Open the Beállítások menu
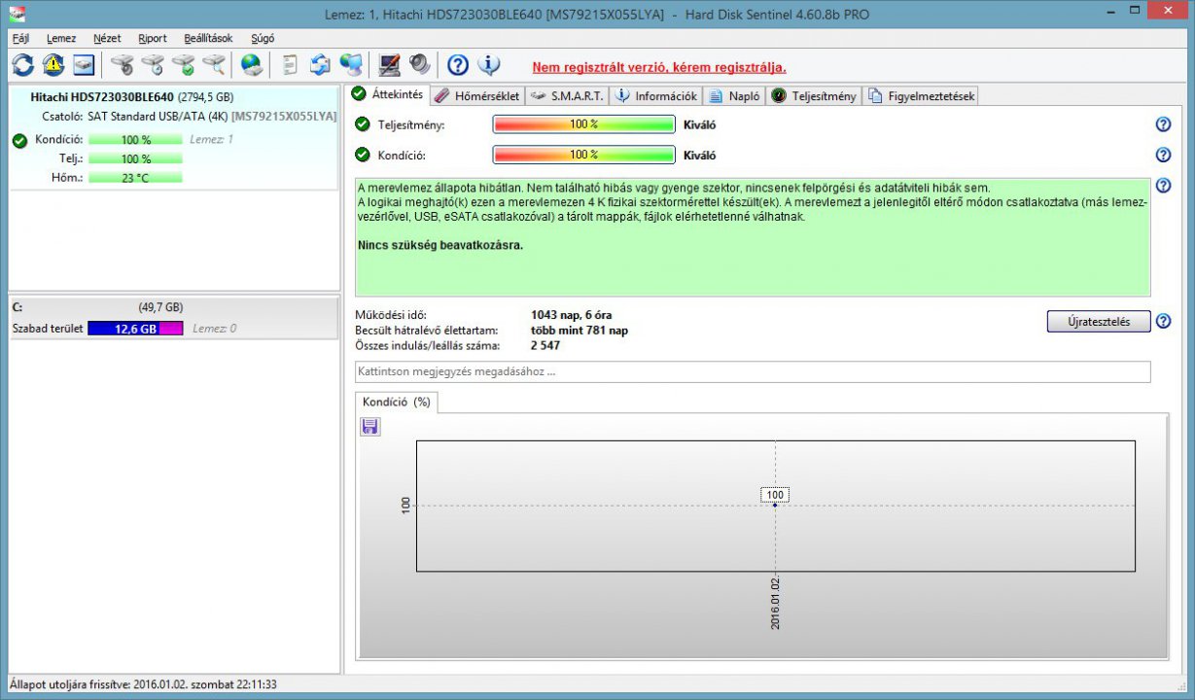This screenshot has width=1195, height=700. [208, 39]
